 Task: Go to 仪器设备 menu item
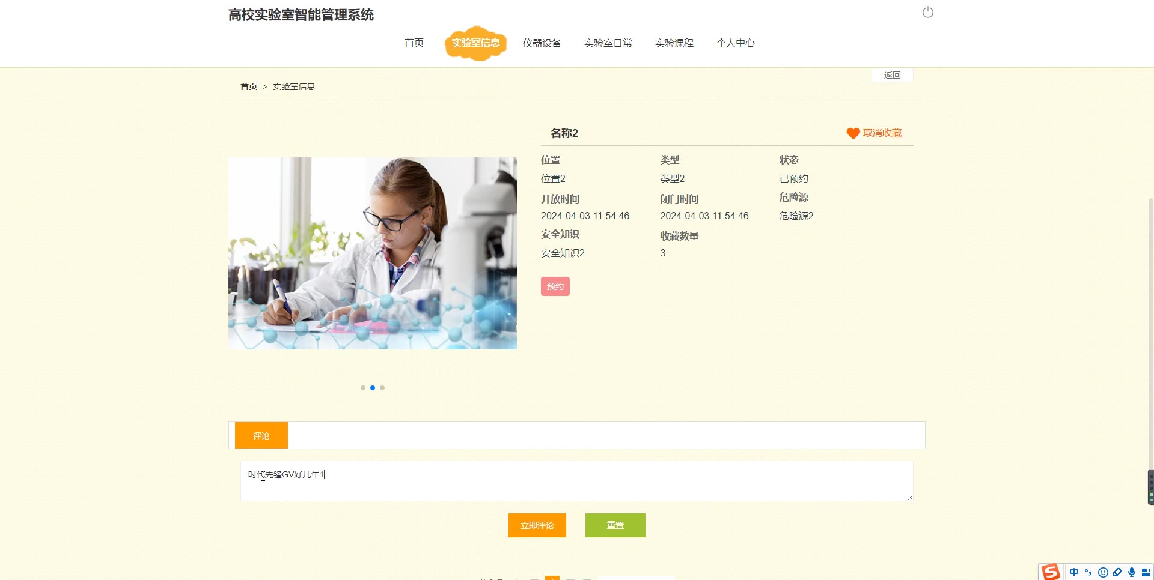click(542, 43)
